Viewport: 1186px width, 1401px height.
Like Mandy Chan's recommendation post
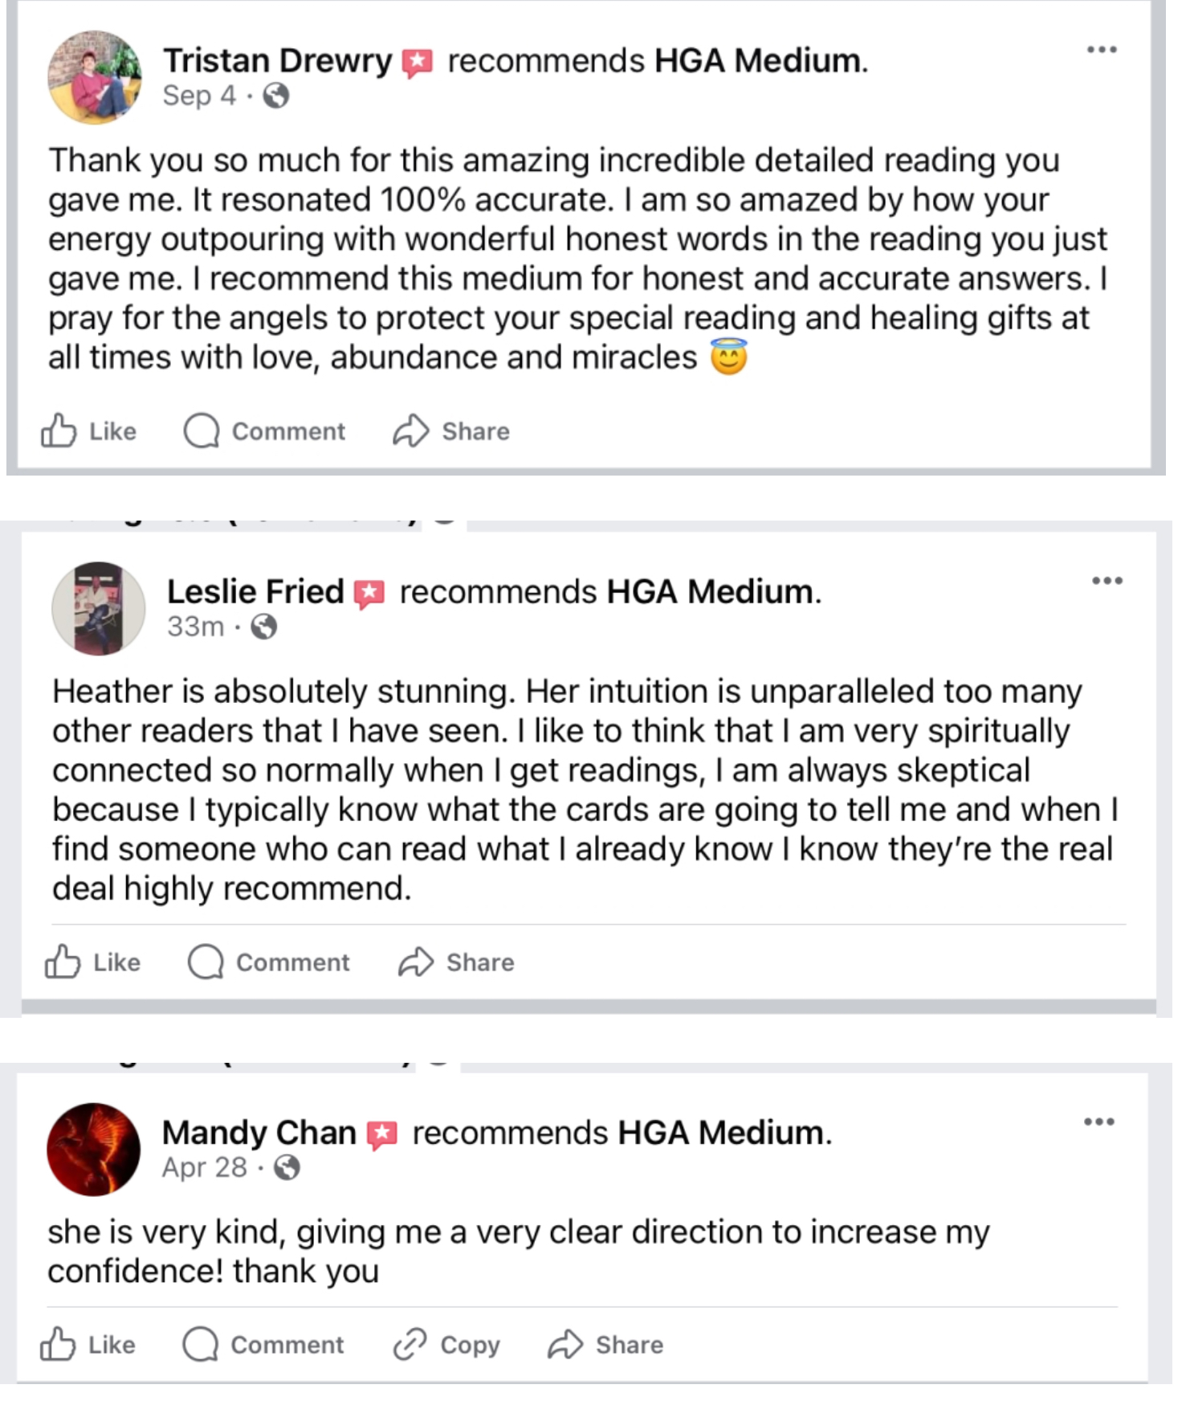[88, 1345]
